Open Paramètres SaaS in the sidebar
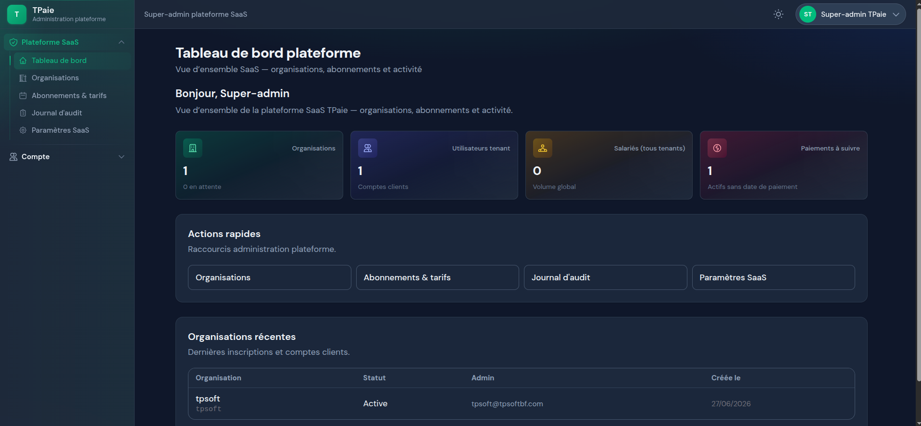 pyautogui.click(x=72, y=130)
